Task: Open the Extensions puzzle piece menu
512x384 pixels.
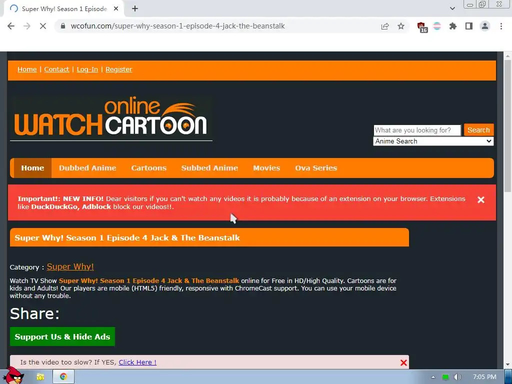Action: (453, 26)
